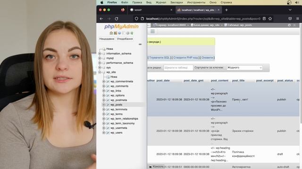Expand mysql database node
Image resolution: width=302 pixels, height=169 pixels.
point(100,58)
